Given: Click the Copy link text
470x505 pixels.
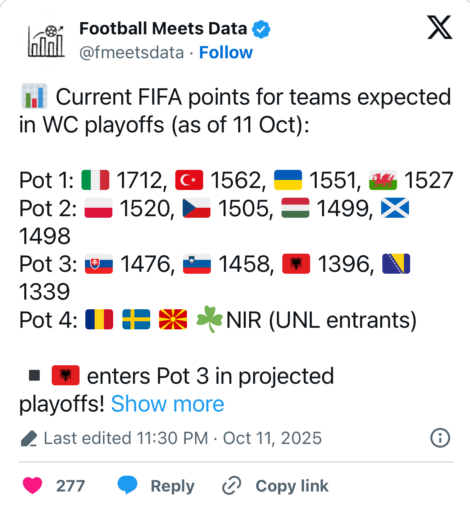Looking at the screenshot, I should (292, 486).
